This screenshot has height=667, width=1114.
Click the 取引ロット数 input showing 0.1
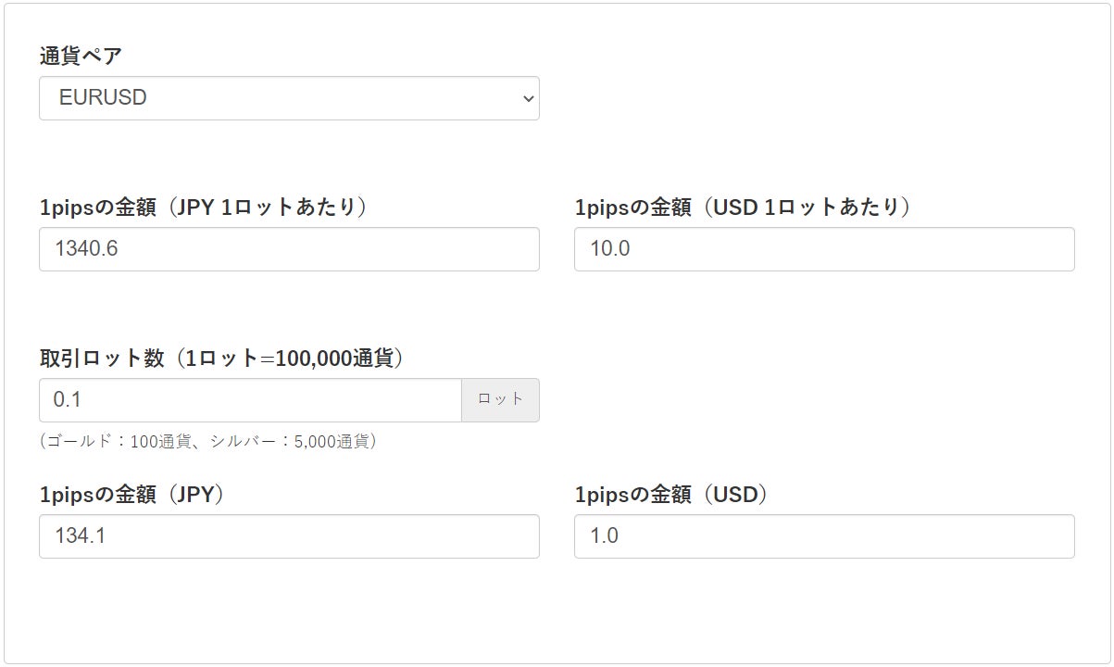coord(250,400)
